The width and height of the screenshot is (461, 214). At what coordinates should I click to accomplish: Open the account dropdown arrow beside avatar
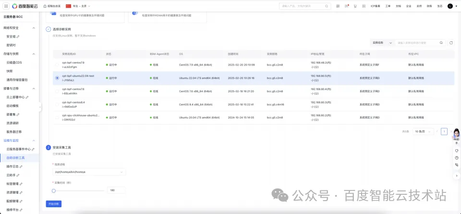pyautogui.click(x=456, y=6)
